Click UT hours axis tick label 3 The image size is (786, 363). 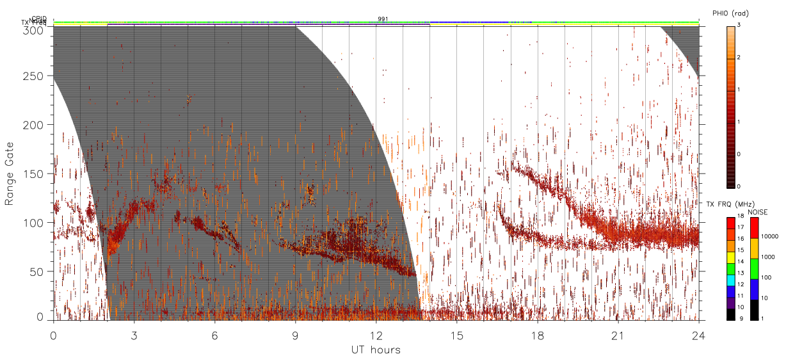coord(134,335)
